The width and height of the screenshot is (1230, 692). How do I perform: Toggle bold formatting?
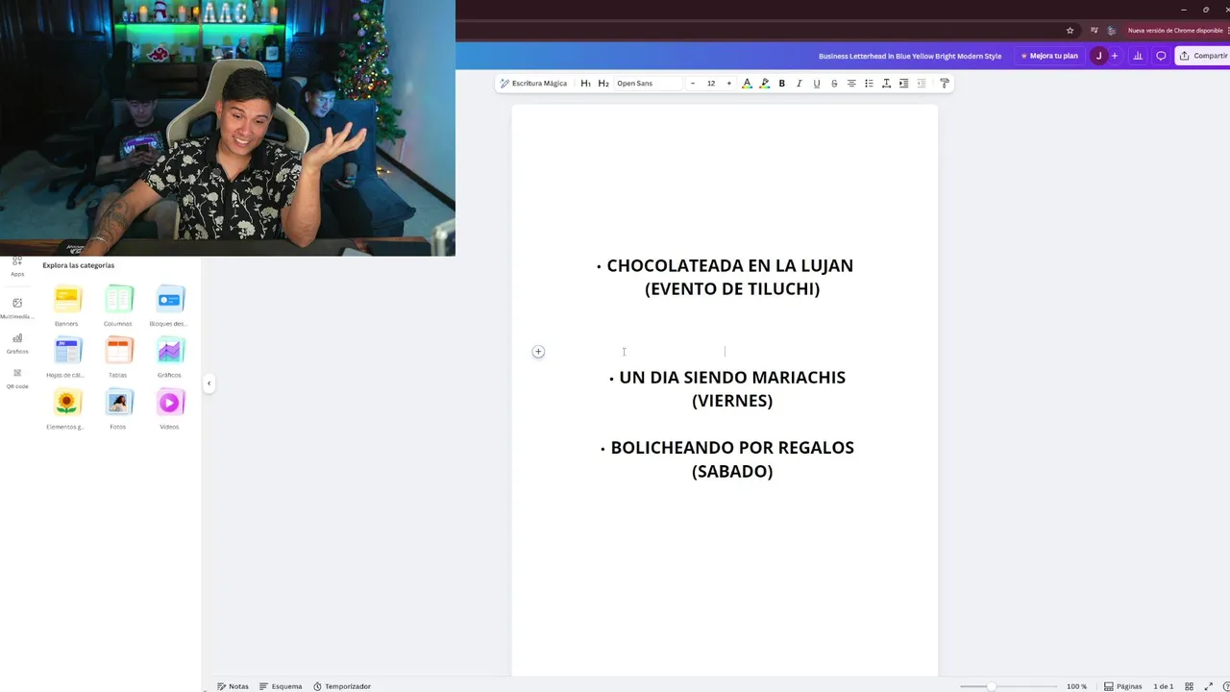click(782, 84)
